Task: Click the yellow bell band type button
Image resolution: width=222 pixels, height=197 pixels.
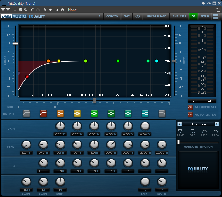Action: [x=77, y=113]
